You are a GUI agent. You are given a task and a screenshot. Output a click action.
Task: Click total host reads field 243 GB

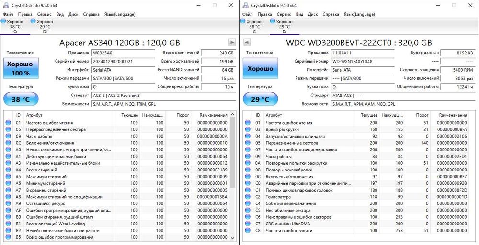point(219,53)
